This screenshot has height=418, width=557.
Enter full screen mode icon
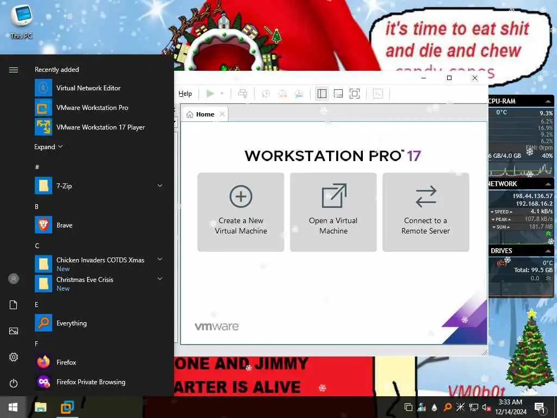pyautogui.click(x=355, y=94)
